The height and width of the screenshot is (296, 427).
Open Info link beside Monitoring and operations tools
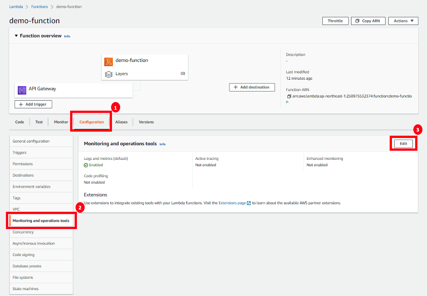[x=163, y=144]
